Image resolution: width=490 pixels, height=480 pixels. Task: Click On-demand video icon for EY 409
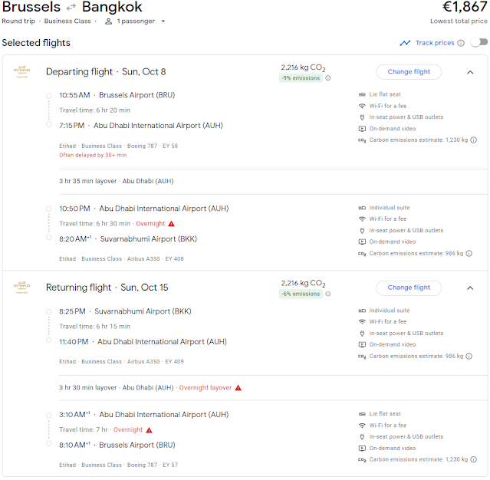pos(362,345)
